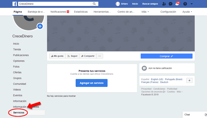Click the Compartir button

tap(88, 56)
